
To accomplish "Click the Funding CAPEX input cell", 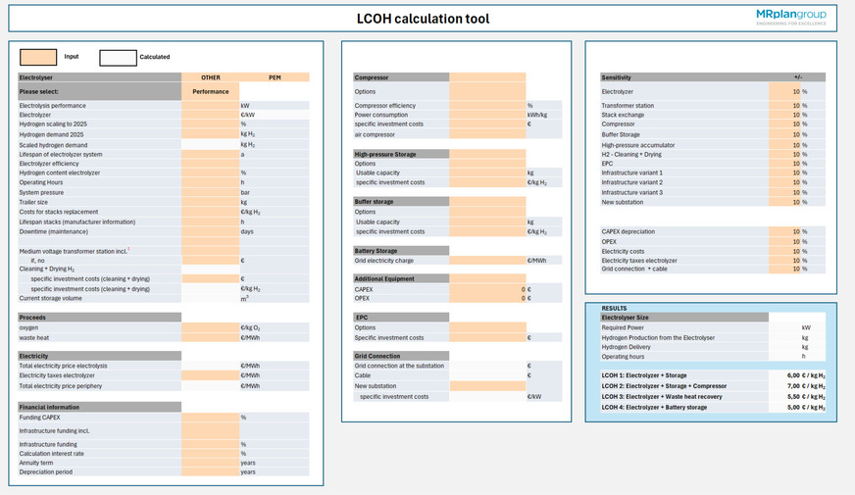I will point(210,417).
